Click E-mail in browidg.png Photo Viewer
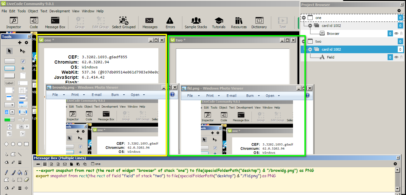The height and width of the screenshot is (195, 406). point(97,95)
